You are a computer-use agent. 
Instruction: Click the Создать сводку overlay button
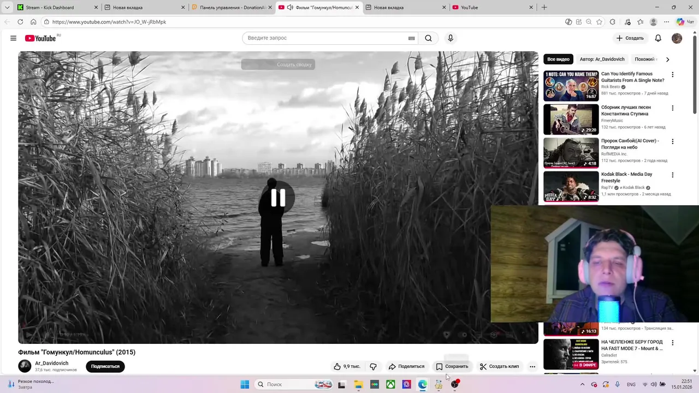tap(278, 64)
